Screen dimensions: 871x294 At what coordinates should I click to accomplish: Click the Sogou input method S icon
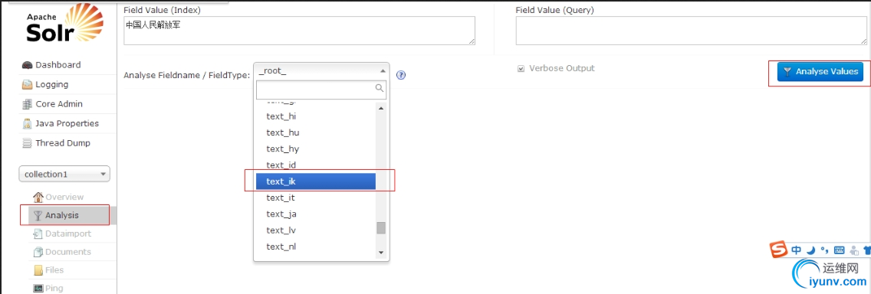point(778,250)
